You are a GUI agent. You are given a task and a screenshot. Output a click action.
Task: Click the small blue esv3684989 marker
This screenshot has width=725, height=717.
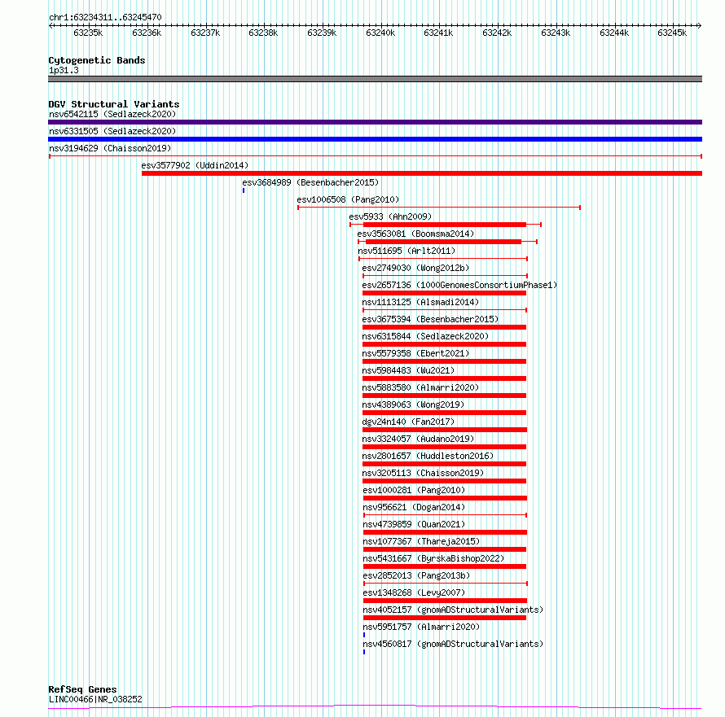pos(244,190)
